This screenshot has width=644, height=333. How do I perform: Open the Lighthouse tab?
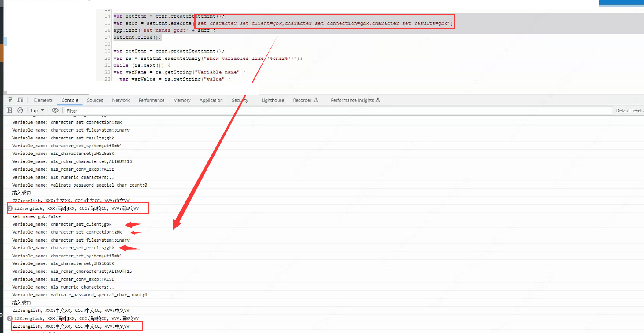[x=273, y=100]
